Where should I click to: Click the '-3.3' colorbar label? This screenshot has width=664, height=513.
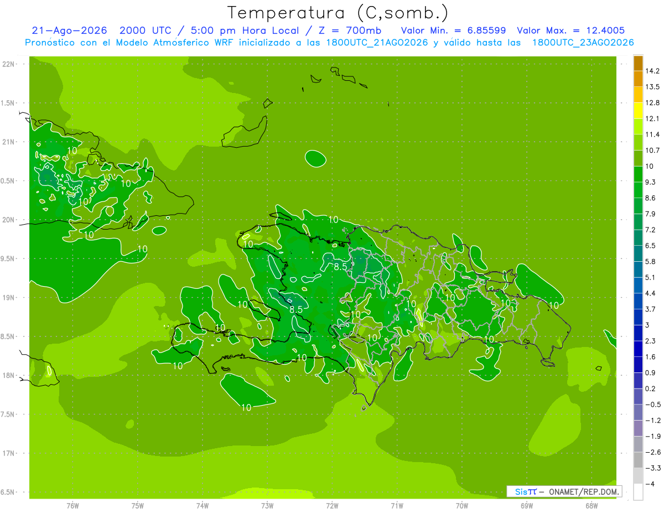click(653, 468)
